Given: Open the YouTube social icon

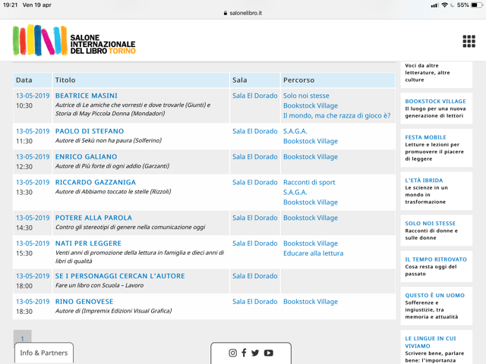Looking at the screenshot, I should [268, 353].
